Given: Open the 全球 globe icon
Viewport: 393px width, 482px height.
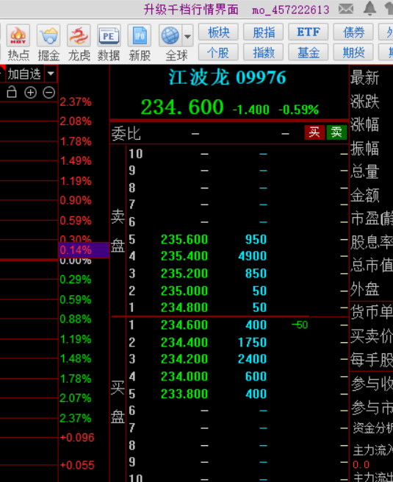Looking at the screenshot, I should coord(170,35).
